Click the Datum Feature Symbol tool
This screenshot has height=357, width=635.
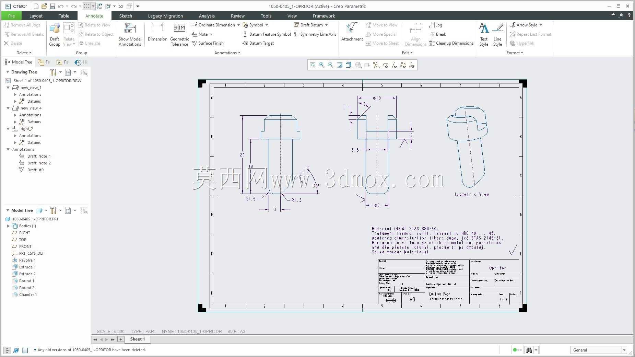pos(267,34)
